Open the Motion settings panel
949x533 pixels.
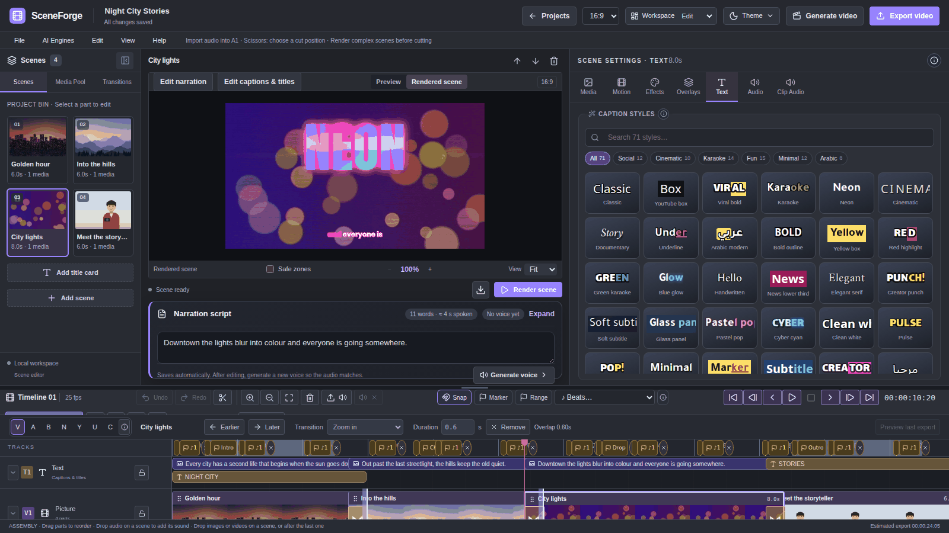(621, 86)
